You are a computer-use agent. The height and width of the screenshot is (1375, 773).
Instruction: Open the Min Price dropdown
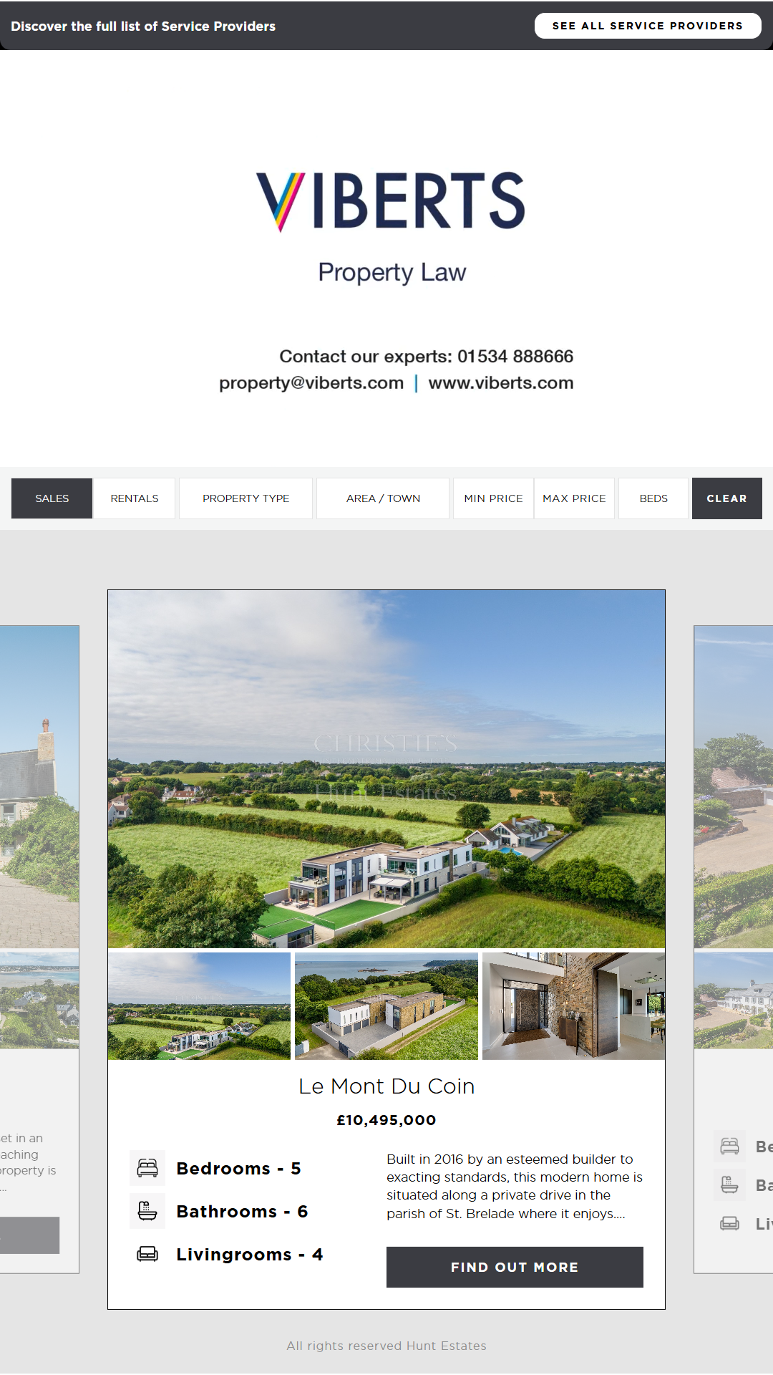click(x=493, y=498)
